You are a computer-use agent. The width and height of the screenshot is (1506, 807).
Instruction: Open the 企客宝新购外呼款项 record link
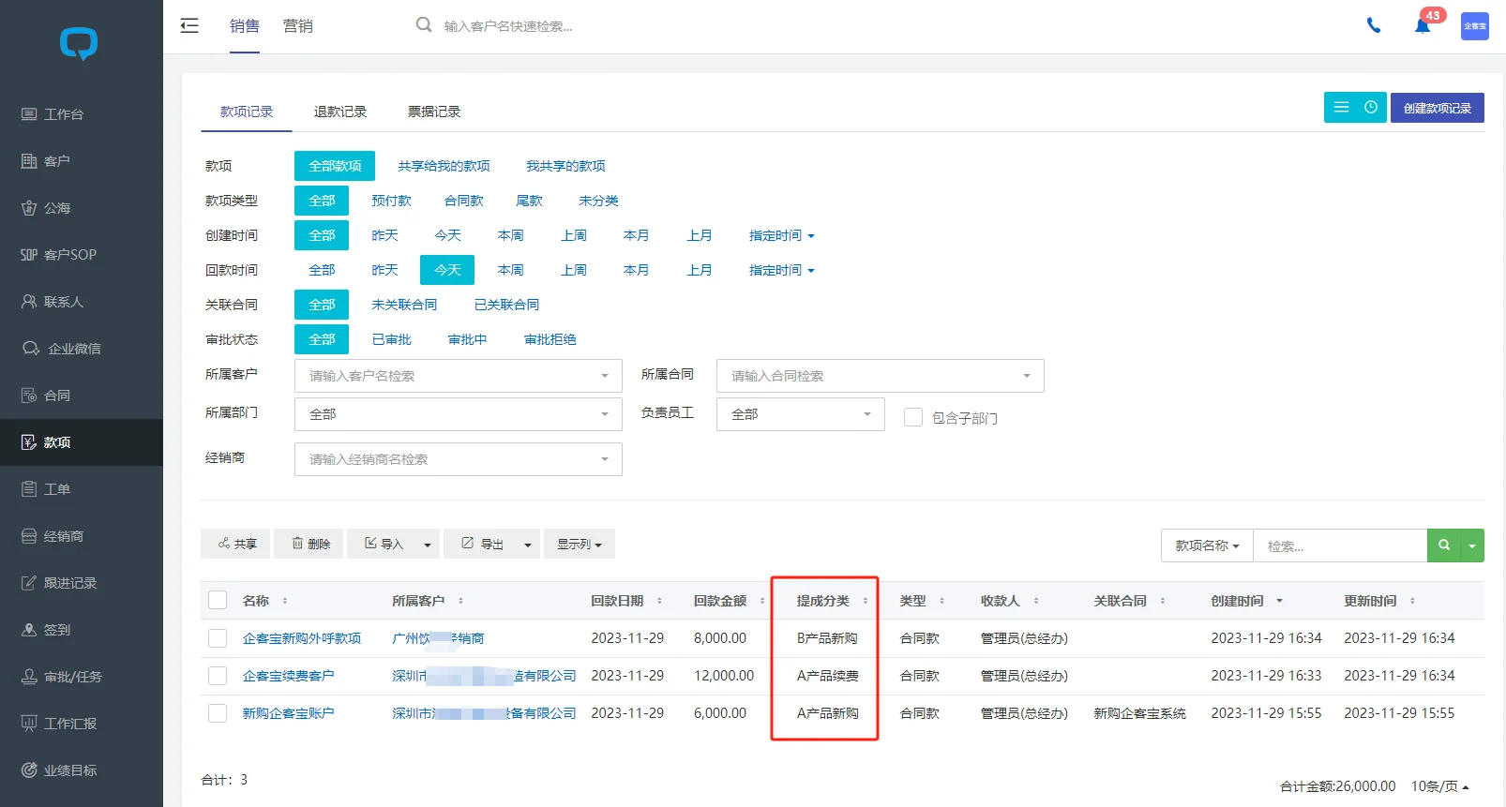point(302,638)
